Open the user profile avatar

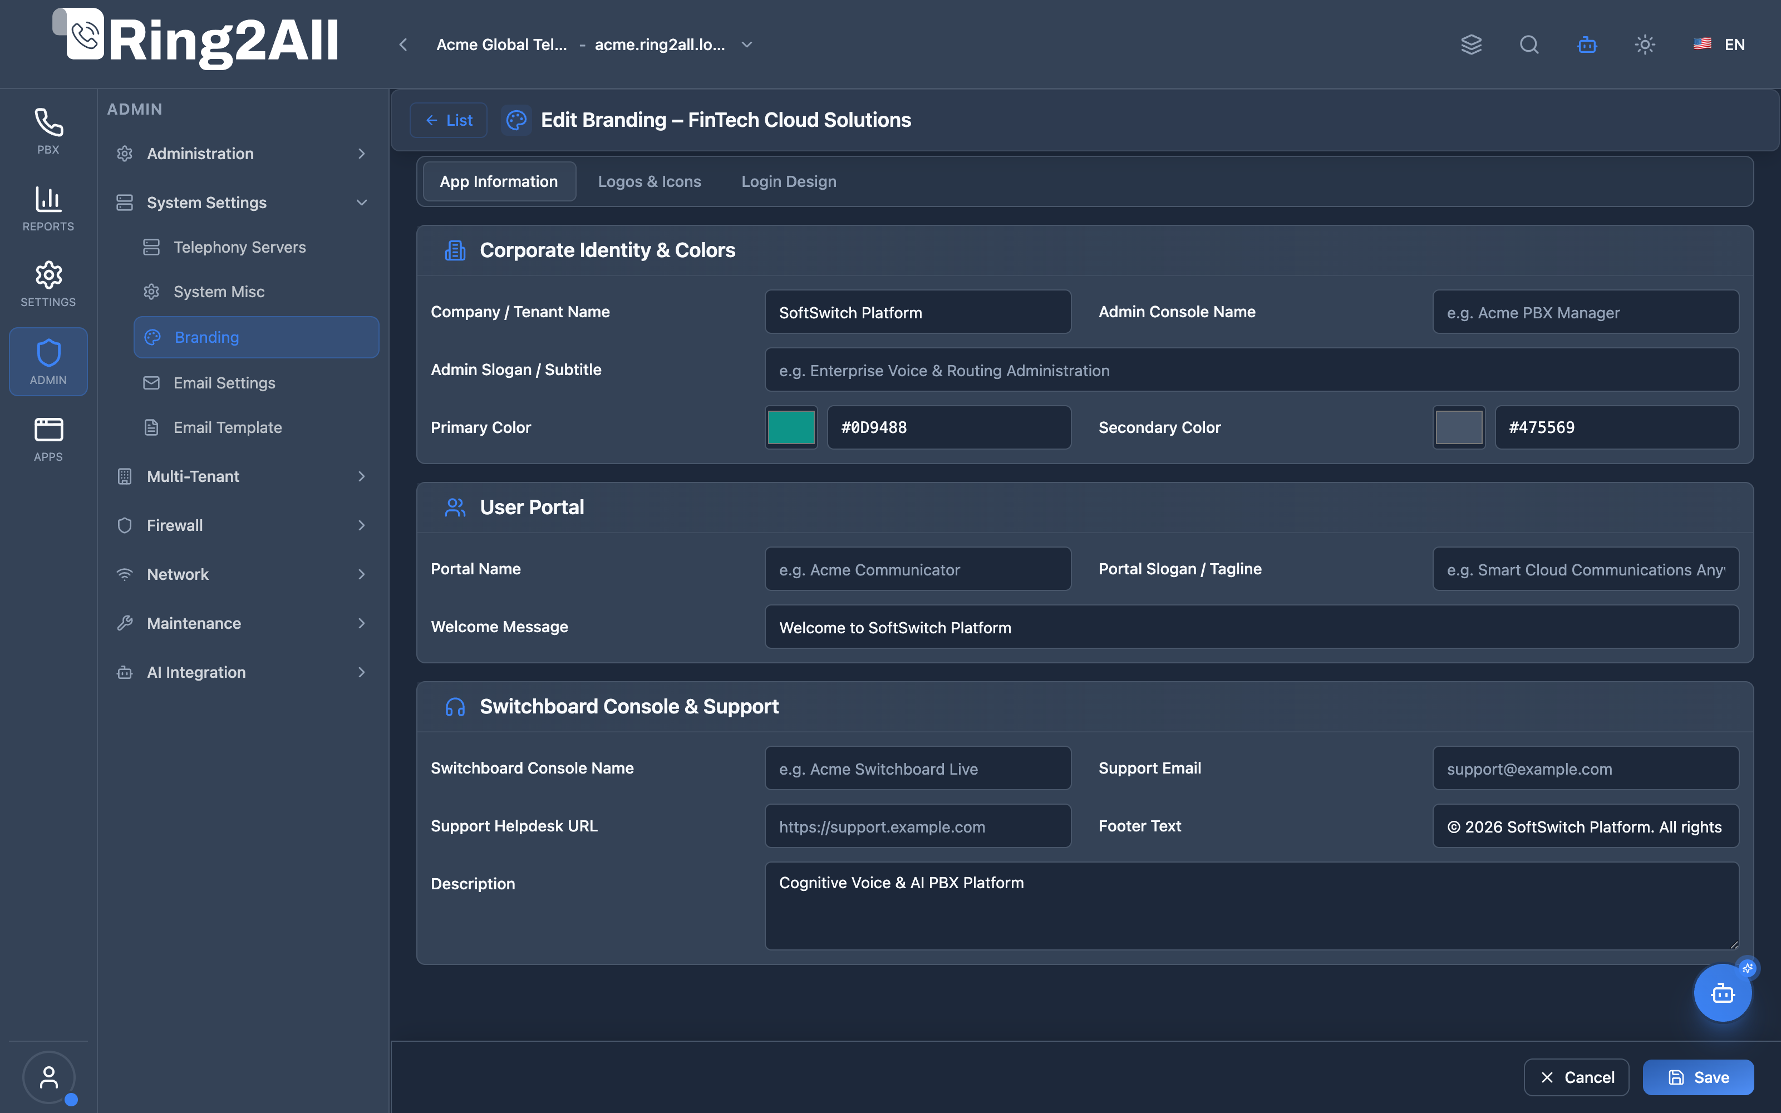point(48,1077)
